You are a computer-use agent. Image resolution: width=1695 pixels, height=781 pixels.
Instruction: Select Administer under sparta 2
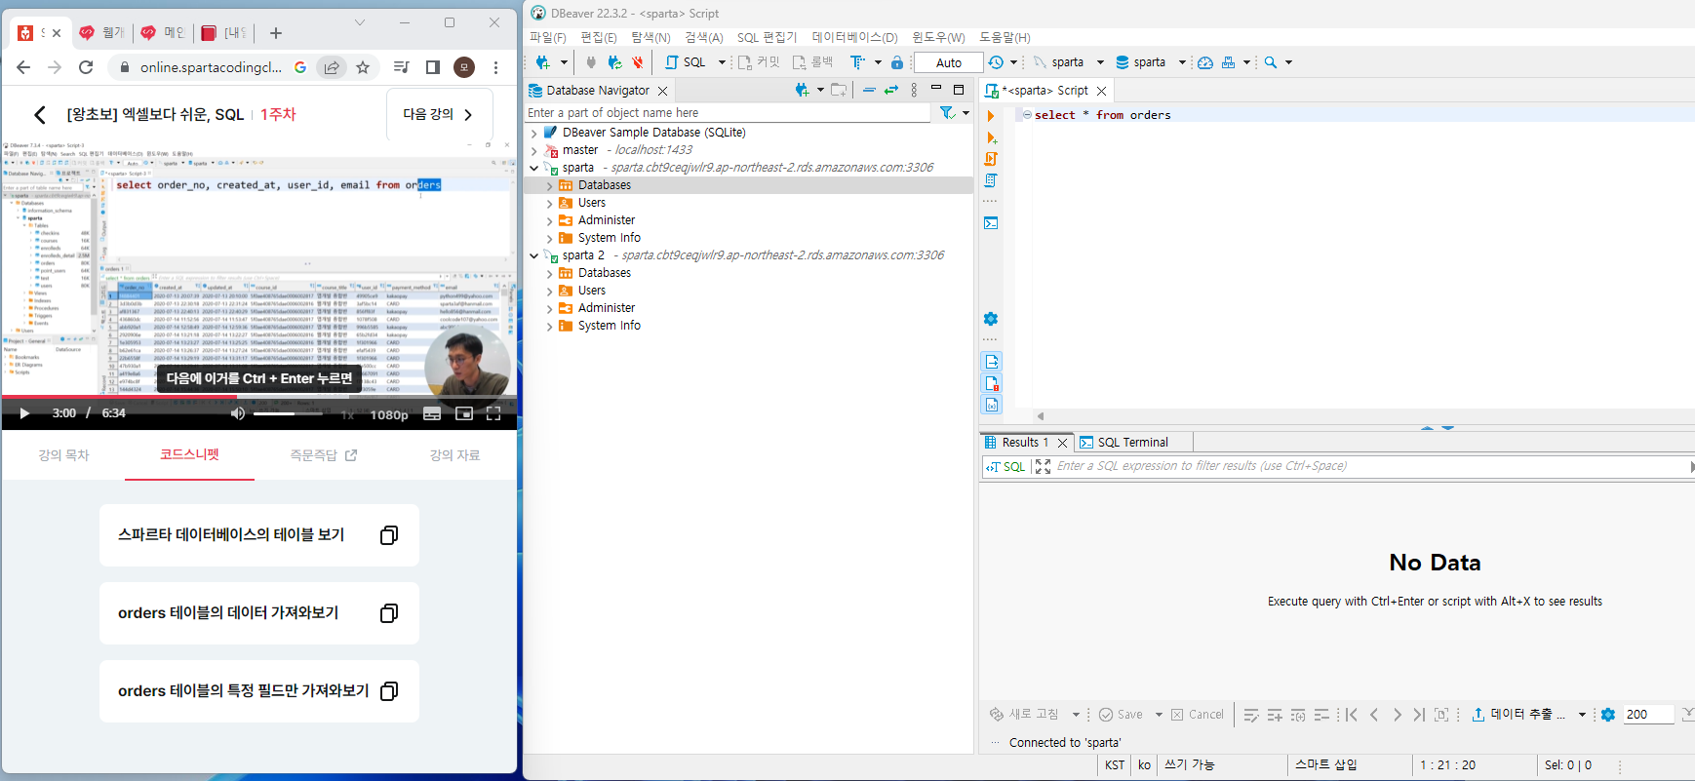pos(607,308)
